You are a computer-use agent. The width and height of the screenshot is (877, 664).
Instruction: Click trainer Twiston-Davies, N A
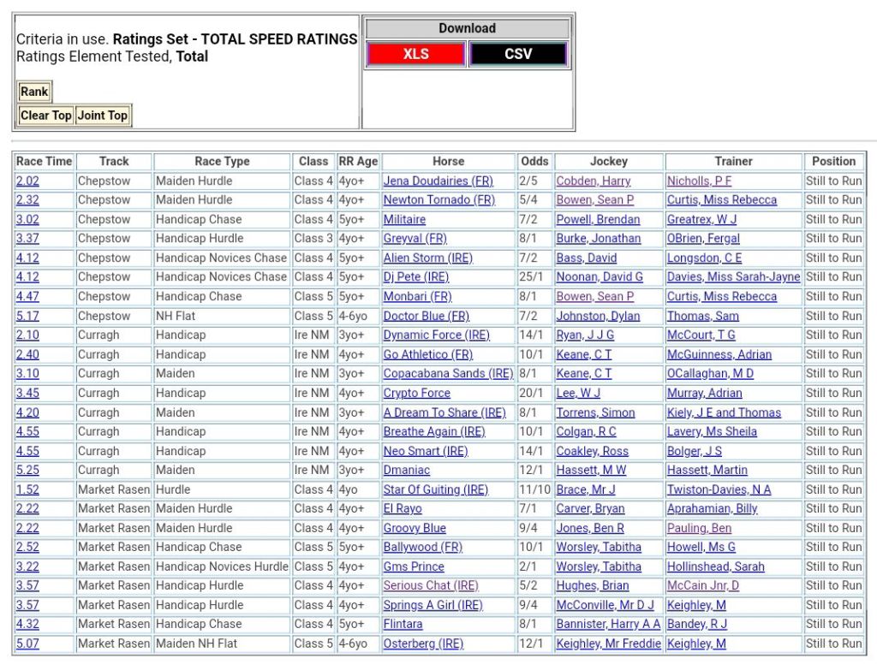coord(719,489)
